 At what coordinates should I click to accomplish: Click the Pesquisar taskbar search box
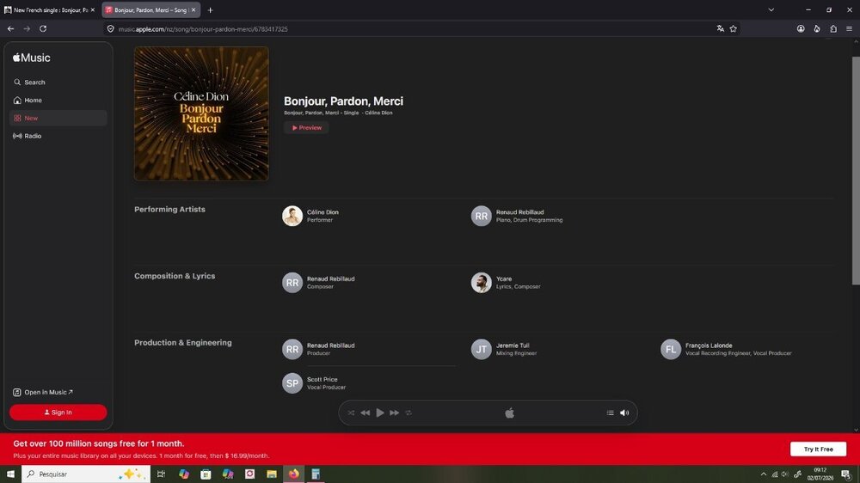(x=85, y=474)
